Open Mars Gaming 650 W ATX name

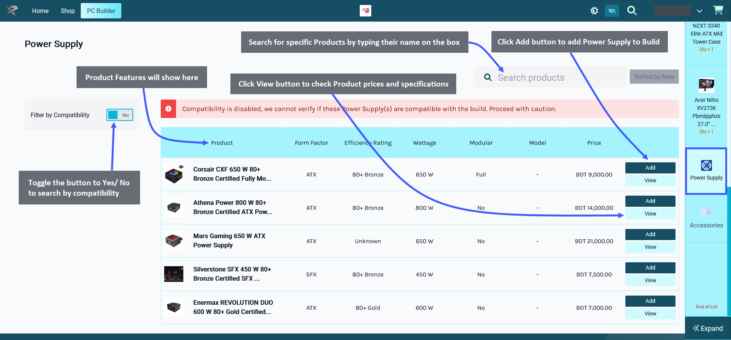pos(229,240)
